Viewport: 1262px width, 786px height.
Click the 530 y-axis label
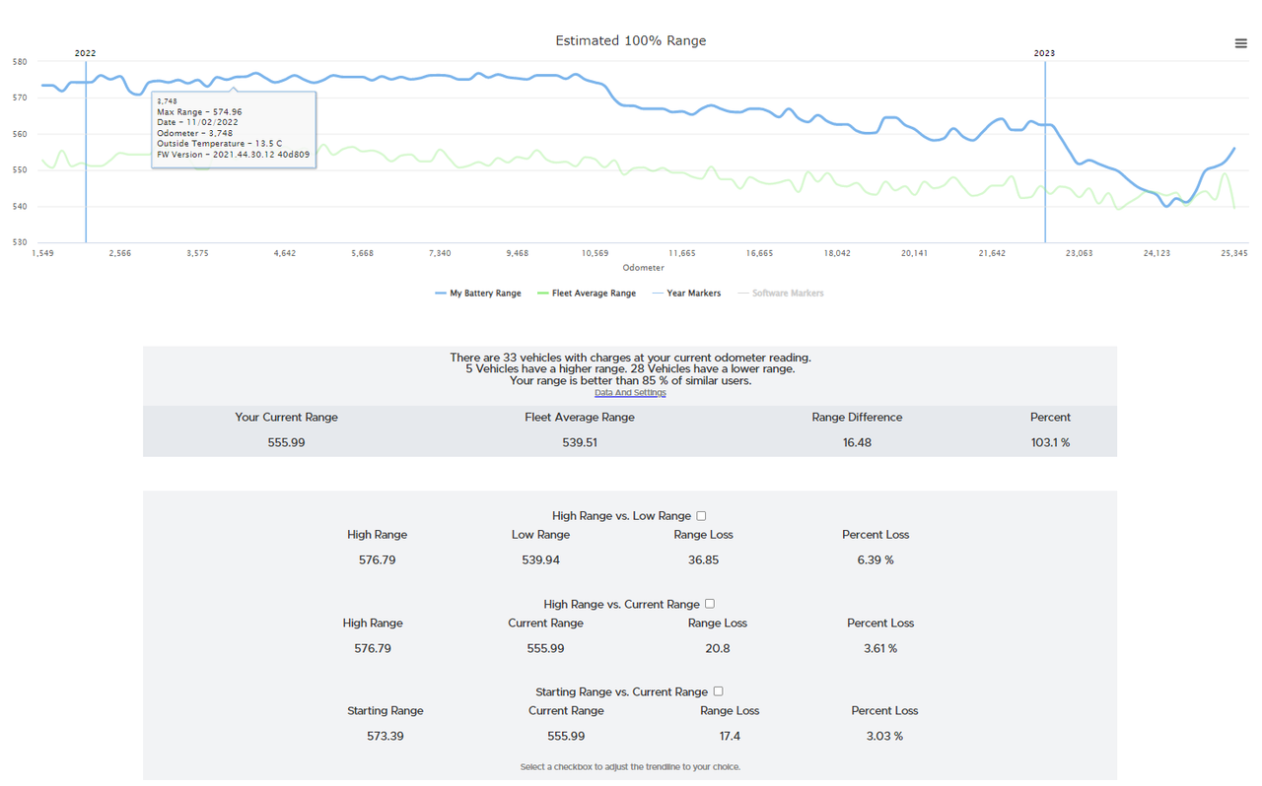coord(19,242)
